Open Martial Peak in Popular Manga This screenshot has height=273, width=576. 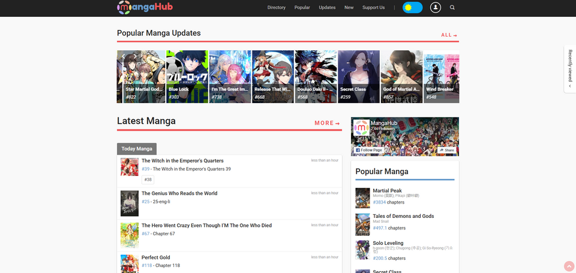coord(387,190)
